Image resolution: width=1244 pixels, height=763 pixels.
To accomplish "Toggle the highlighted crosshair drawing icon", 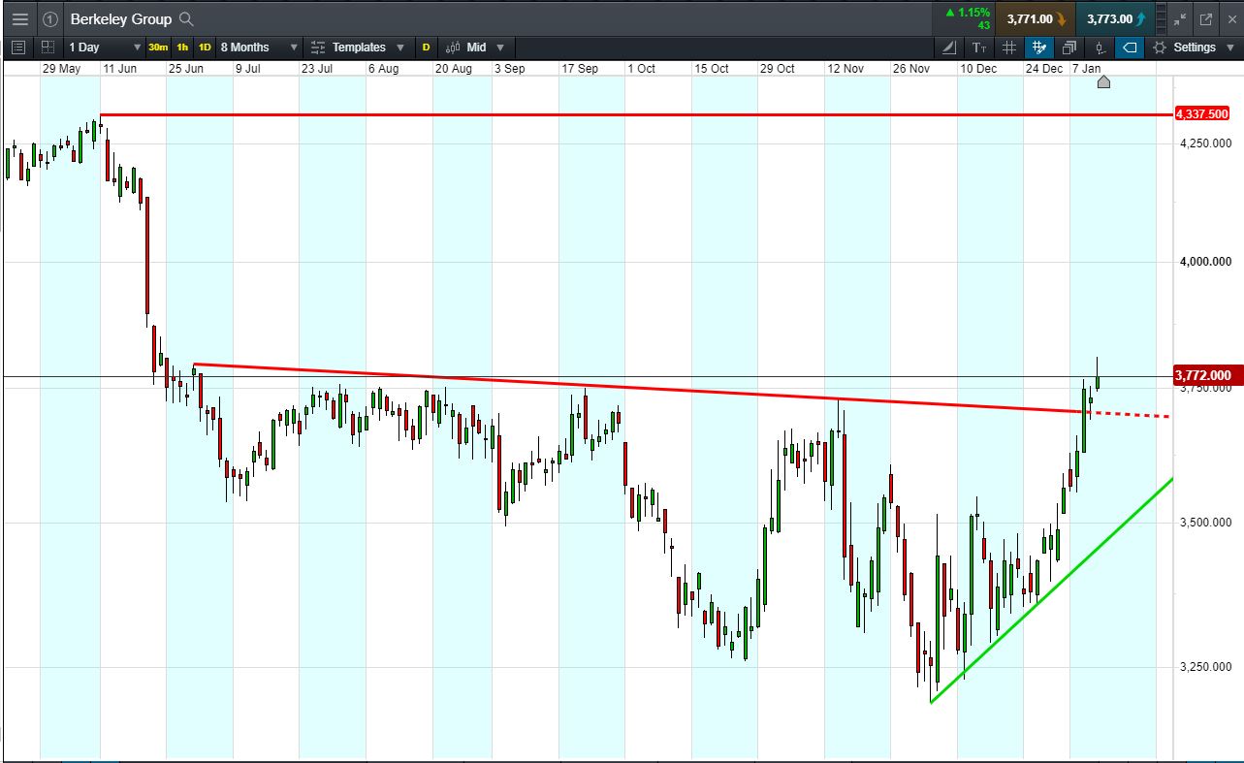I will pos(1039,47).
